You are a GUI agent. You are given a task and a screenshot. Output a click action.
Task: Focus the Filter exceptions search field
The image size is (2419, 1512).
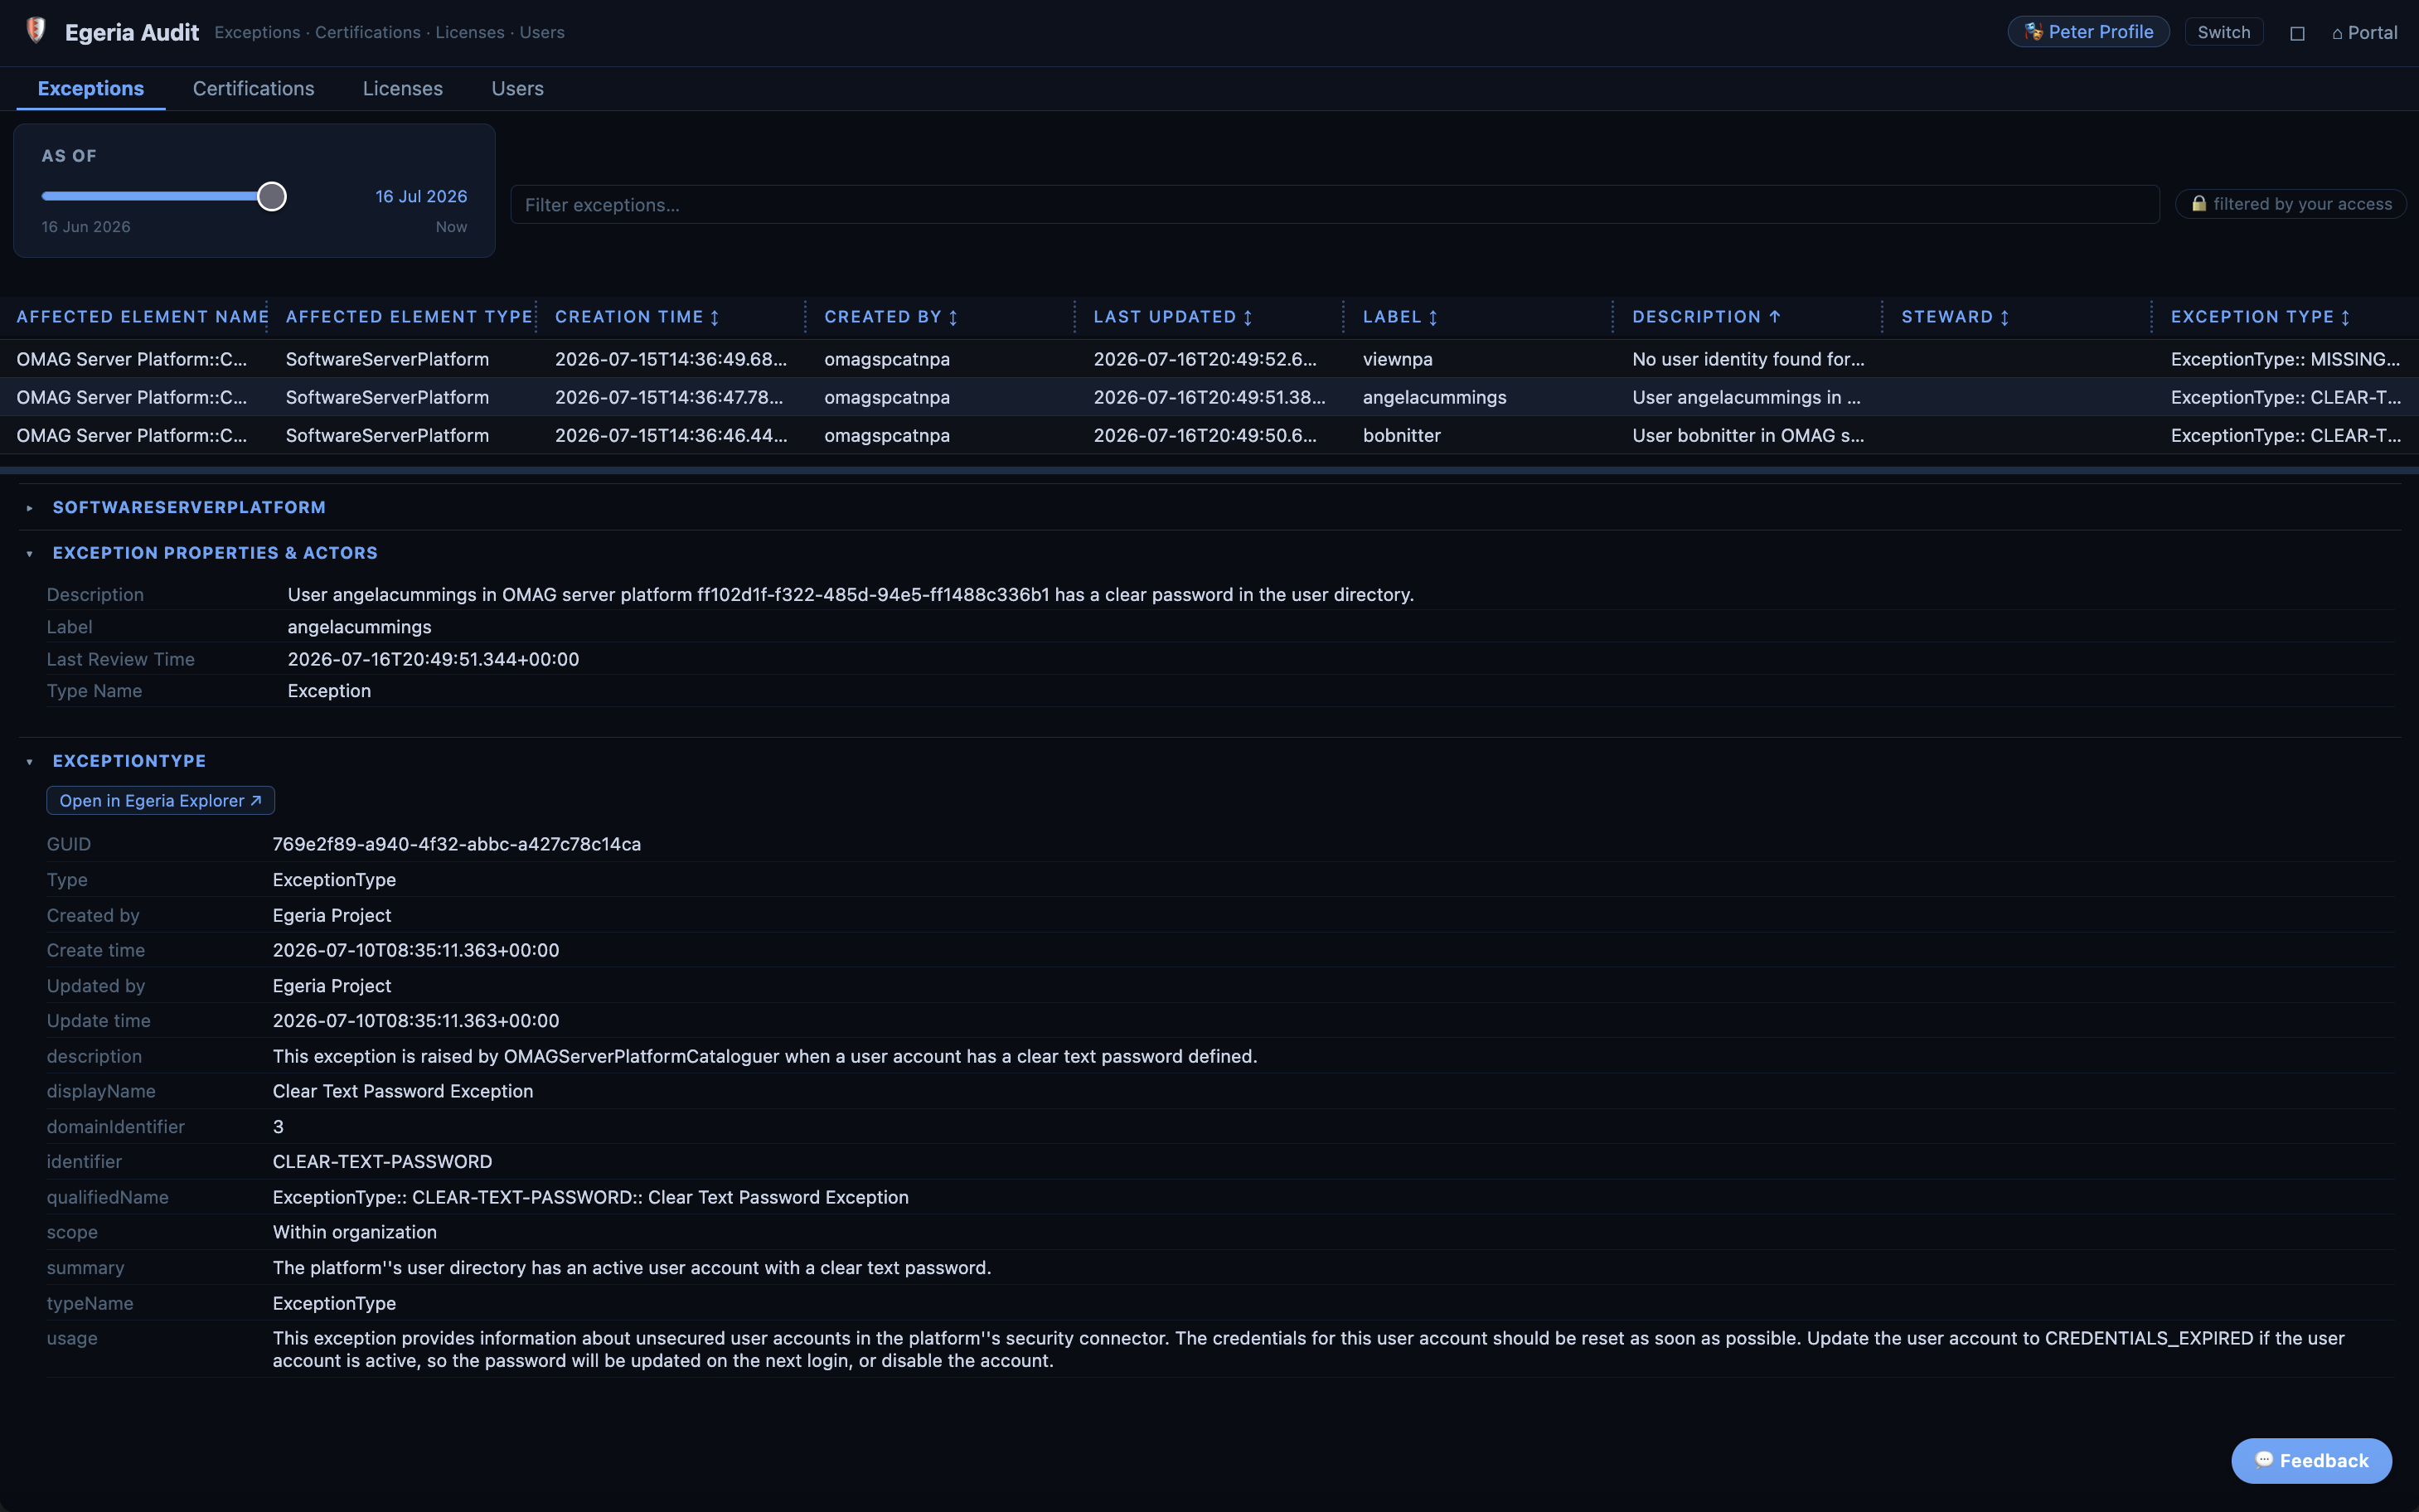(1335, 205)
